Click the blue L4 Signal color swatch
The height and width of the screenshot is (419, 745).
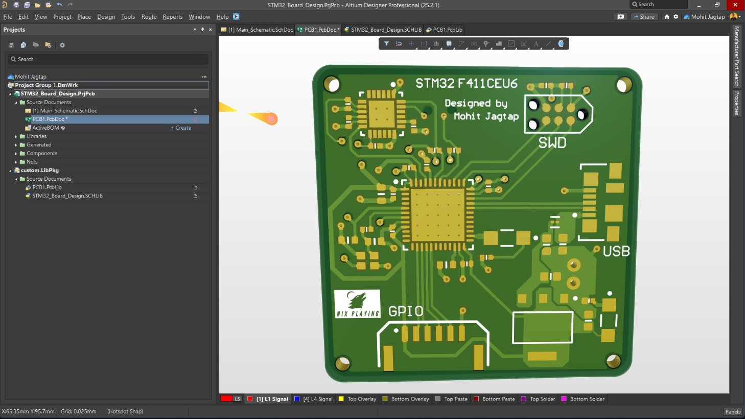pos(297,399)
